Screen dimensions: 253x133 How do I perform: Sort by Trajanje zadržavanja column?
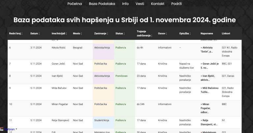pyautogui.click(x=152, y=36)
